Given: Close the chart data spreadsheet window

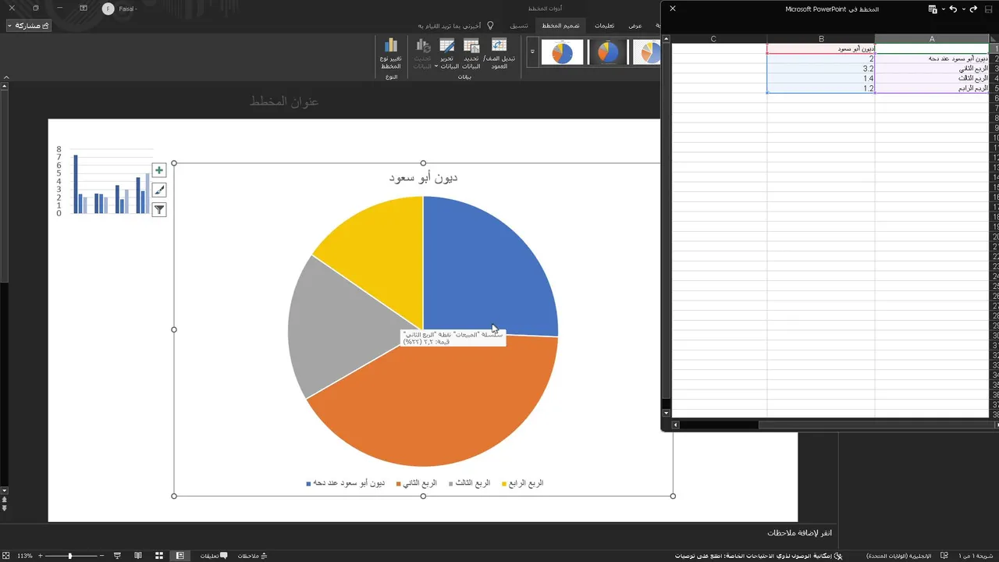Looking at the screenshot, I should point(673,9).
